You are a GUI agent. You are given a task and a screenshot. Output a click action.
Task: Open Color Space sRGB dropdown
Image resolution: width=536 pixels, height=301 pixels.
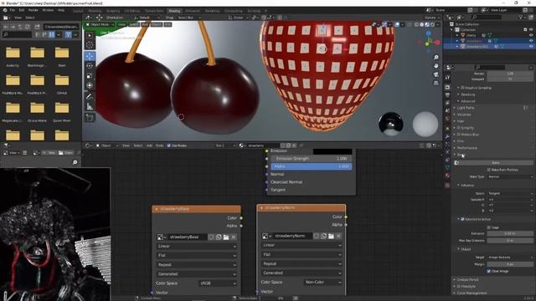click(x=218, y=283)
